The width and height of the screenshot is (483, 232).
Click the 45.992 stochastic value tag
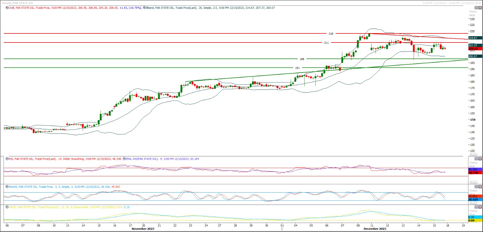[x=475, y=196]
